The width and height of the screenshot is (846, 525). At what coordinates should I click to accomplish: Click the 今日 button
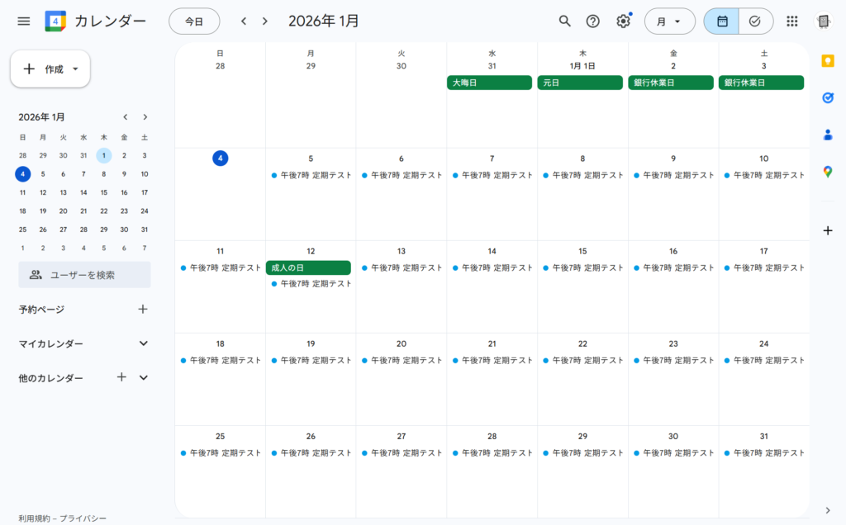[194, 21]
